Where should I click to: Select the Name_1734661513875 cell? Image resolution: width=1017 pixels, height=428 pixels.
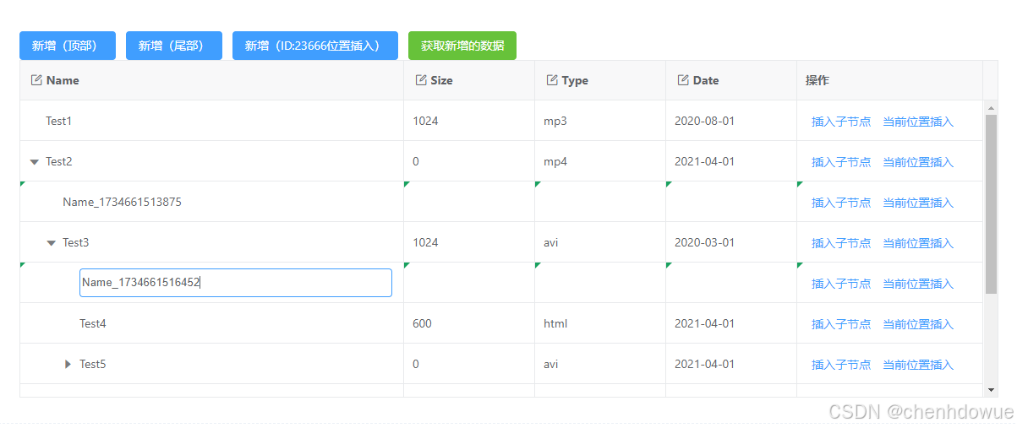212,202
